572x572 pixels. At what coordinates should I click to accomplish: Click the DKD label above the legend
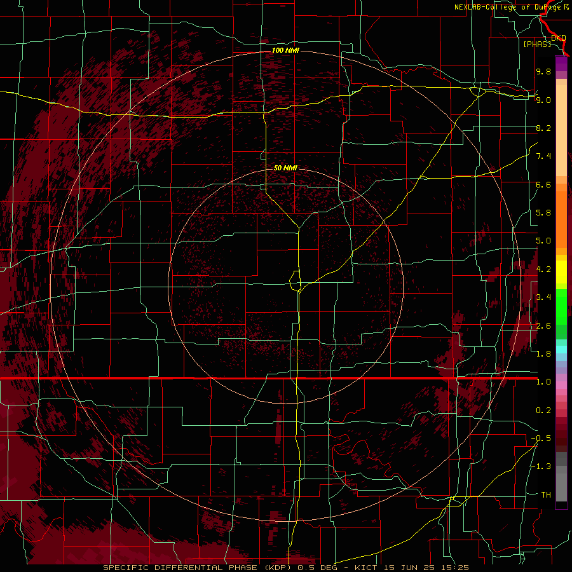[x=559, y=37]
